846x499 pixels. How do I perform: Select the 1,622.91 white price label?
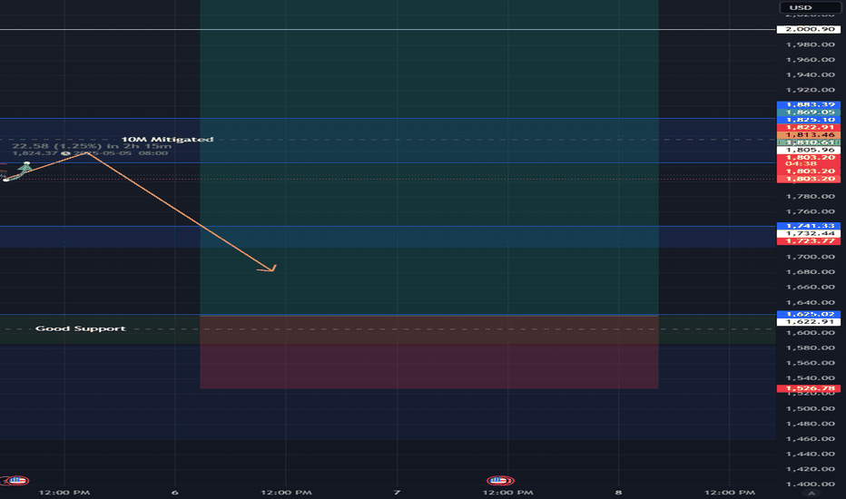(808, 321)
